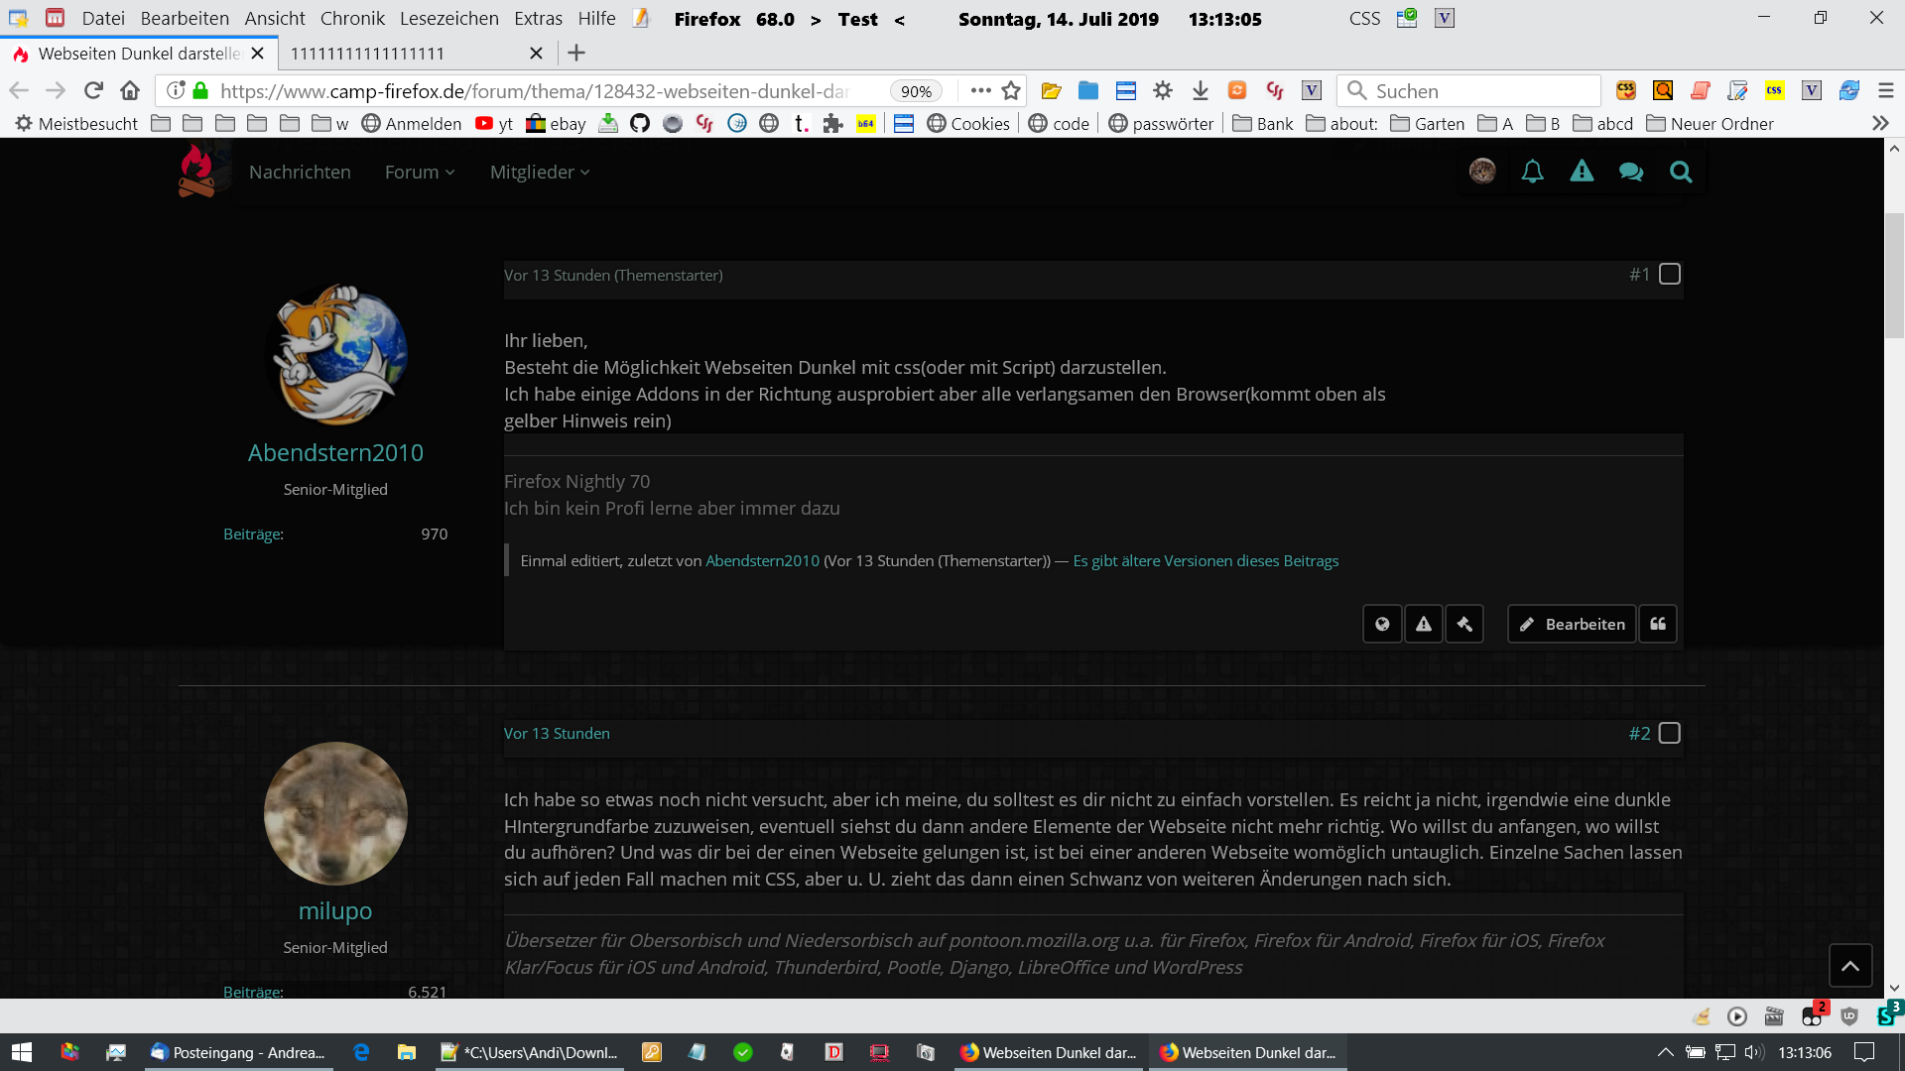This screenshot has width=1905, height=1071.
Task: Show more bookmarks via double chevron
Action: coord(1879,123)
